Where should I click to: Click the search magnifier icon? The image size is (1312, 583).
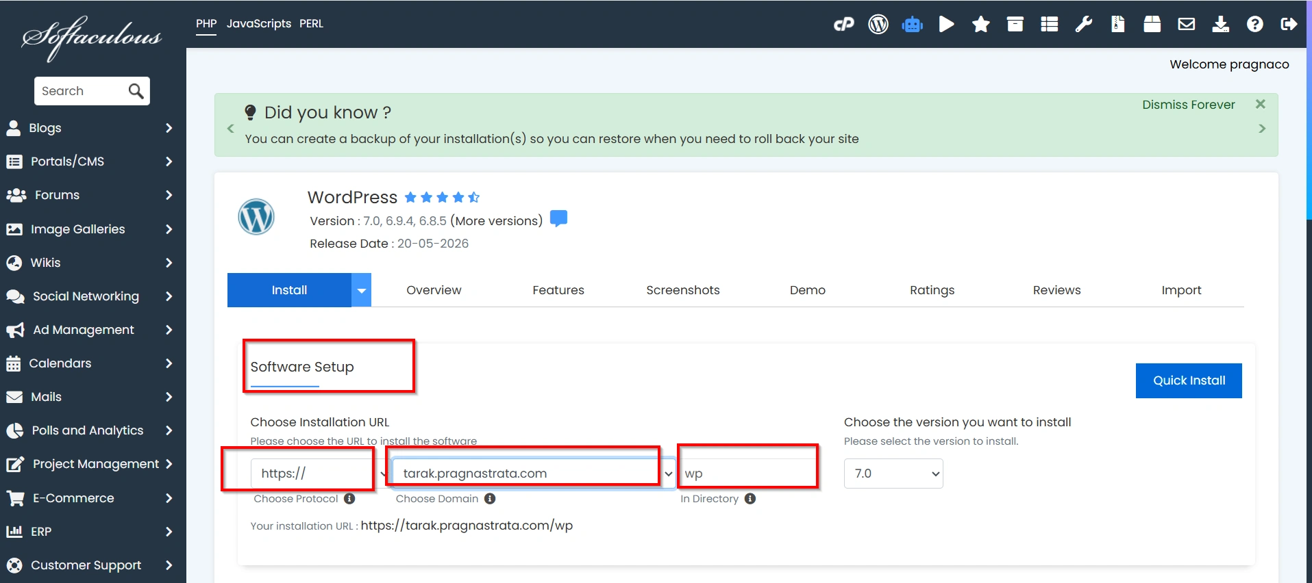click(x=136, y=91)
